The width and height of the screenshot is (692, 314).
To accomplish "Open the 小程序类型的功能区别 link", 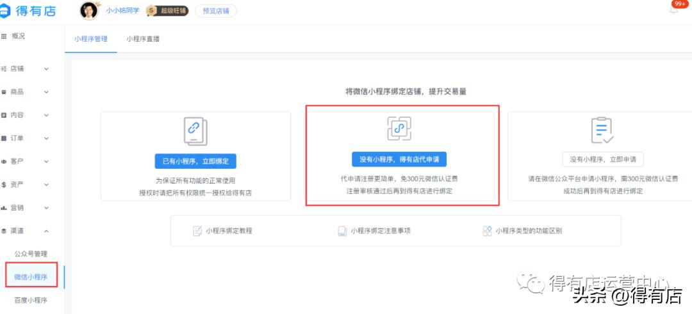I will click(529, 231).
